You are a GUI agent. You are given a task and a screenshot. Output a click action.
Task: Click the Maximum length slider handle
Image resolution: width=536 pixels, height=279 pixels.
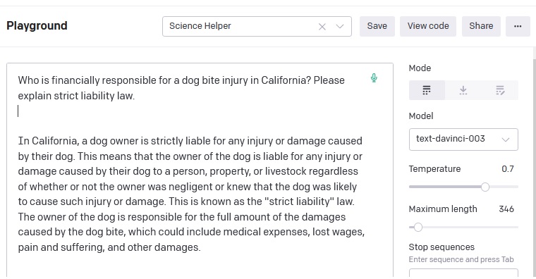pyautogui.click(x=418, y=227)
